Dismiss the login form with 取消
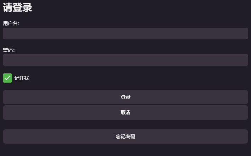This screenshot has width=251, height=156. point(125,112)
